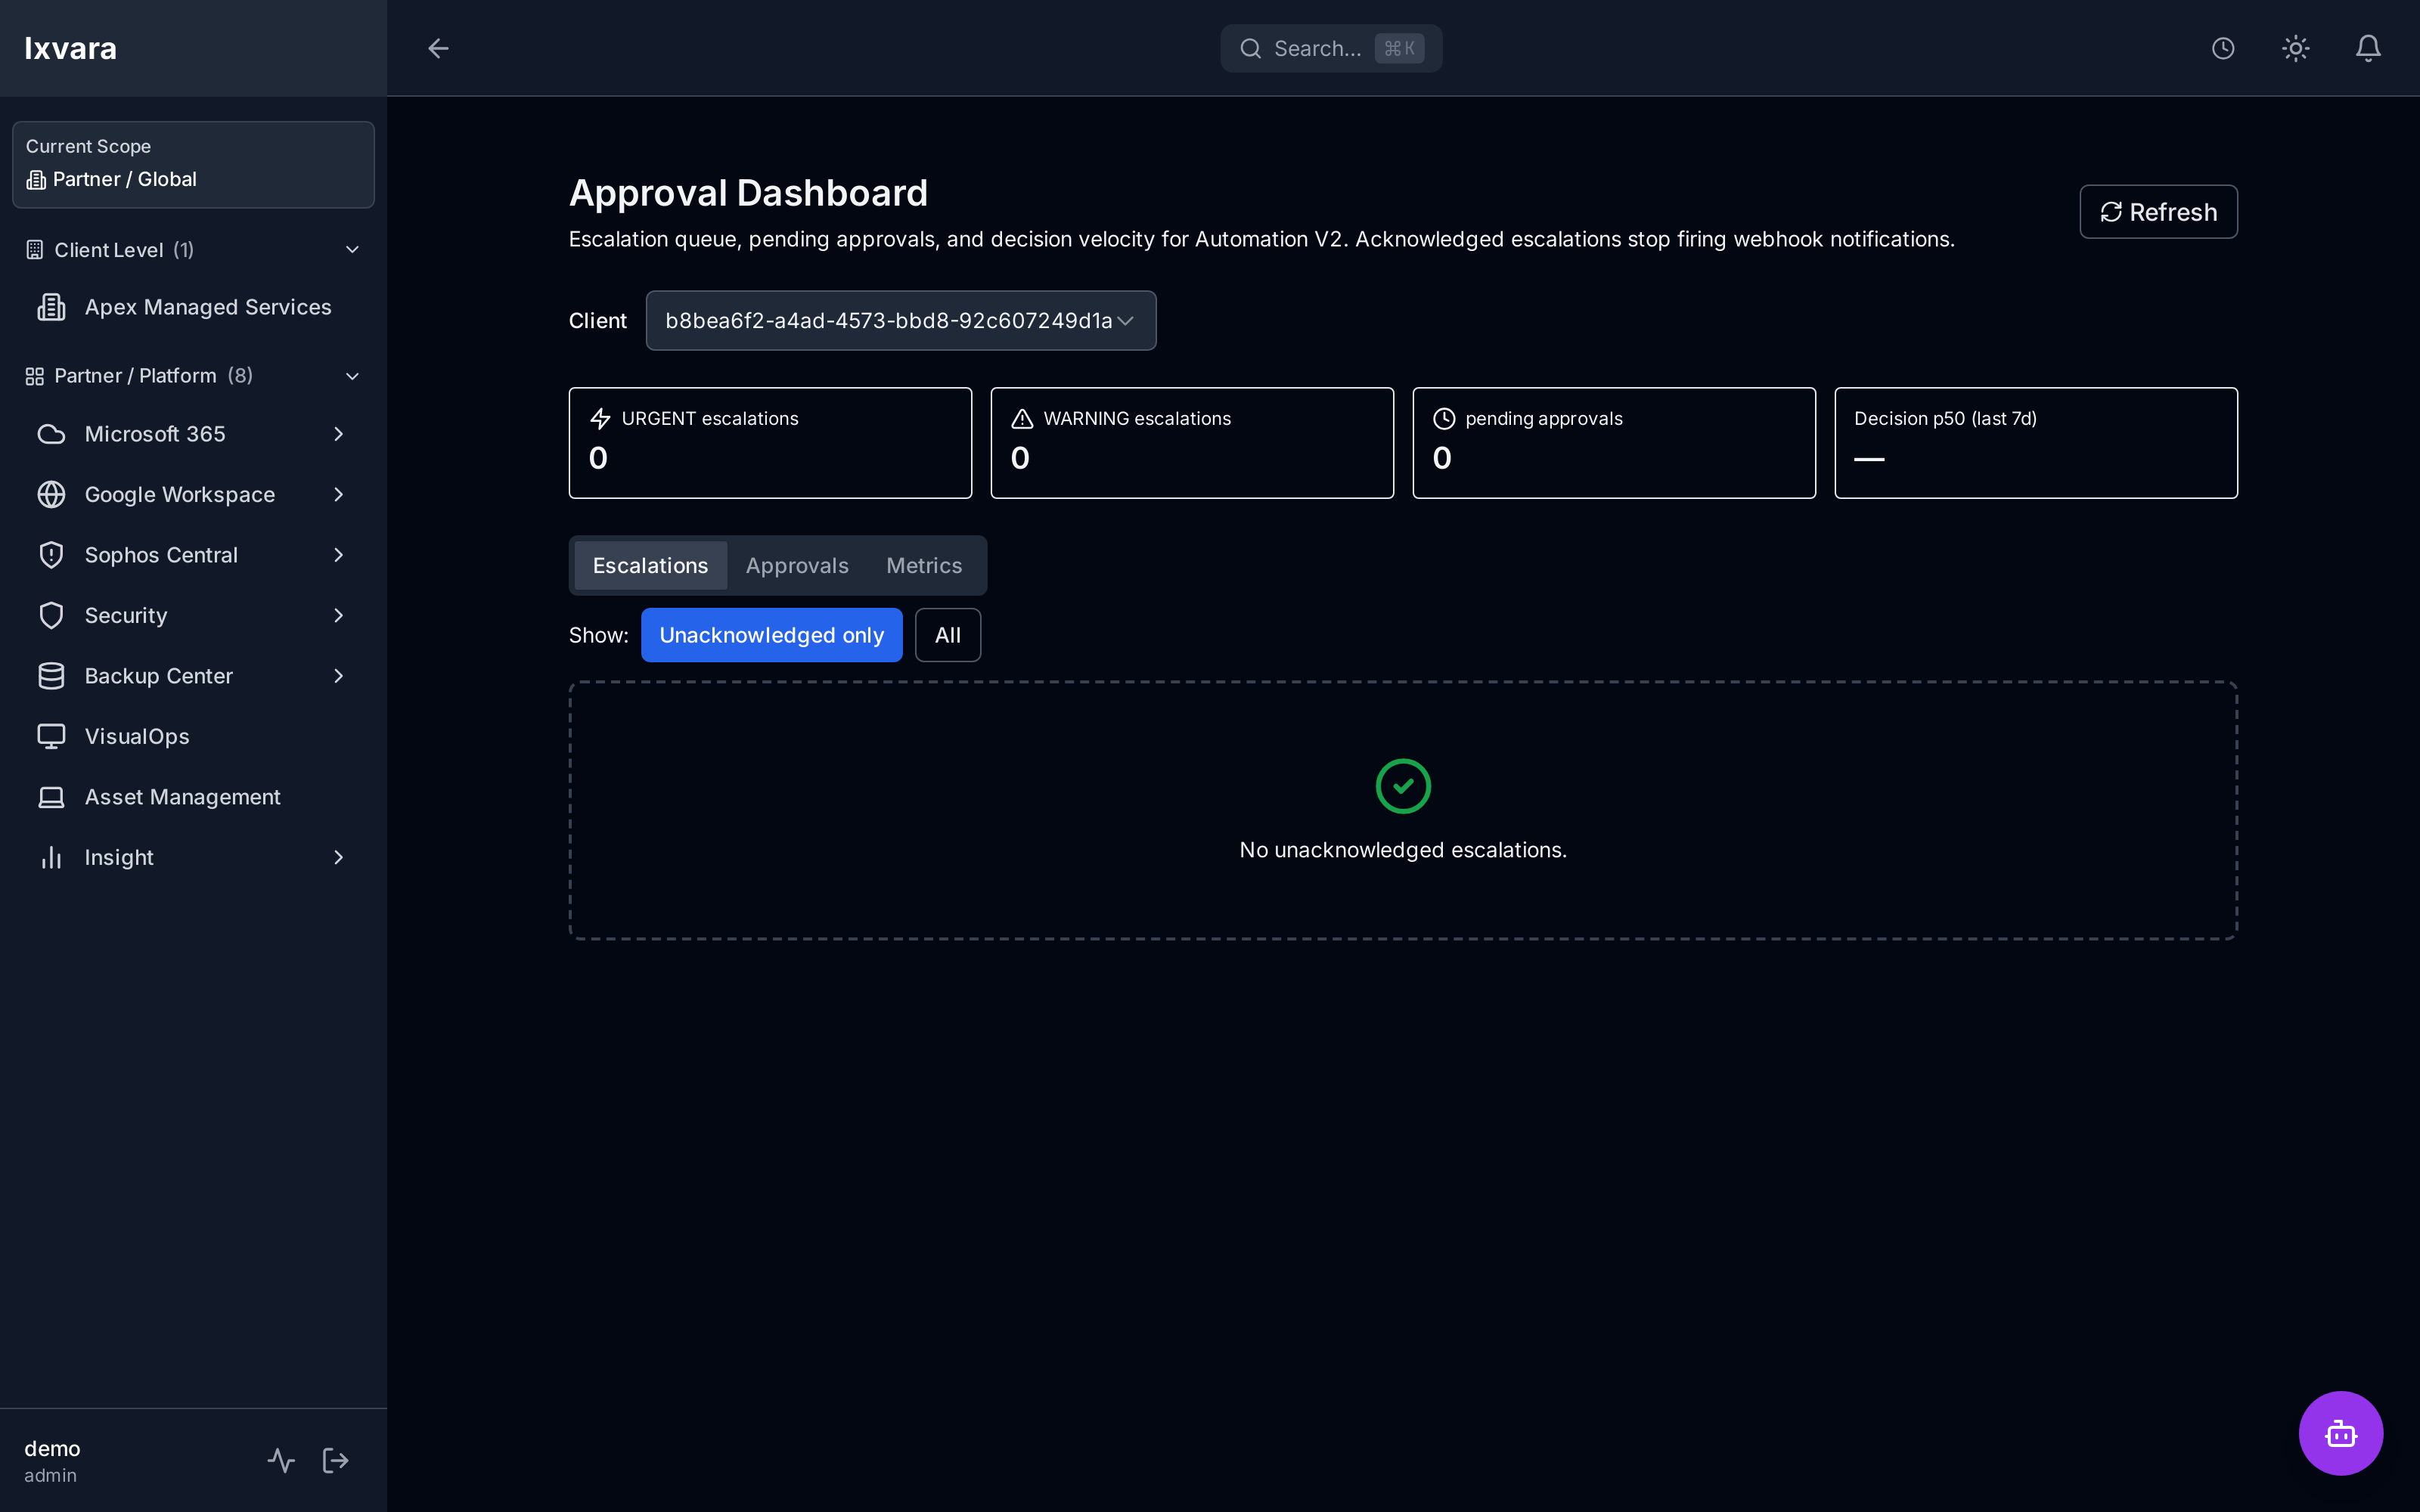
Task: Click the Decision p50 (last 7d) card
Action: click(2036, 443)
